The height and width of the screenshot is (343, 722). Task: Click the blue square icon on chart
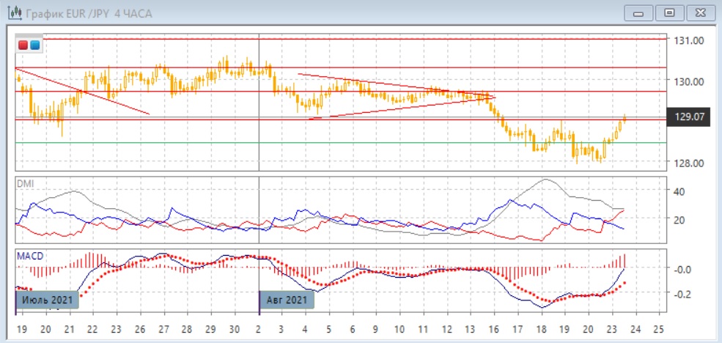click(x=34, y=45)
